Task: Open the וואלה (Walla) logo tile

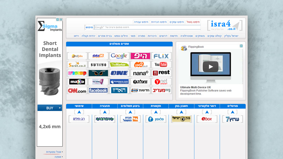Action: point(140,82)
